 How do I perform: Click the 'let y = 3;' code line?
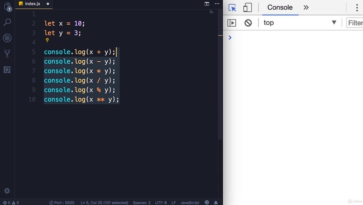click(x=62, y=33)
